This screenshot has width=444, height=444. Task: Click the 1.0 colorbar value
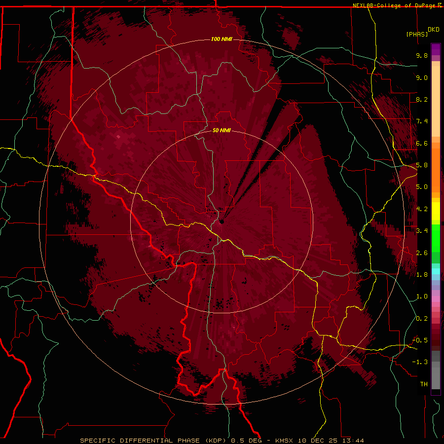422,296
